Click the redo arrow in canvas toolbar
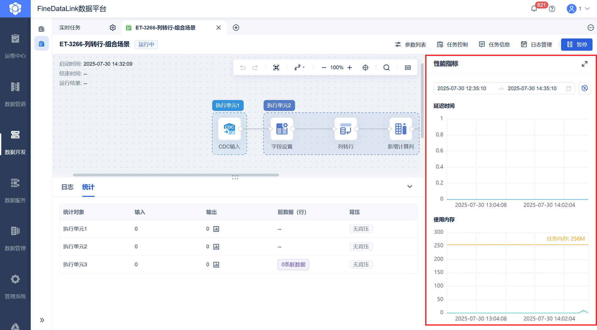The image size is (597, 330). pos(255,68)
